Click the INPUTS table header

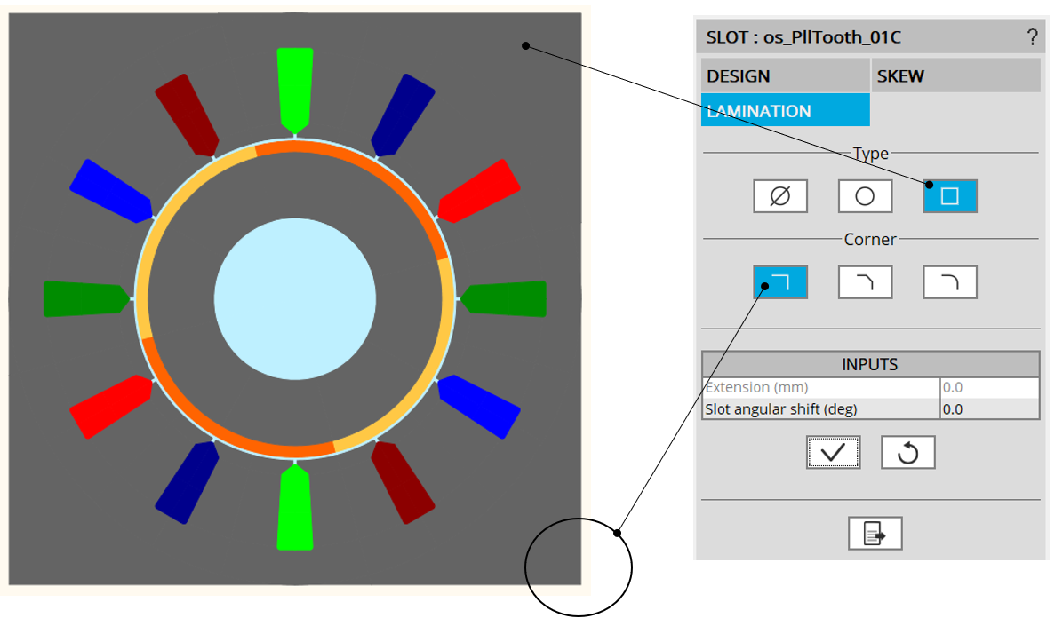870,365
